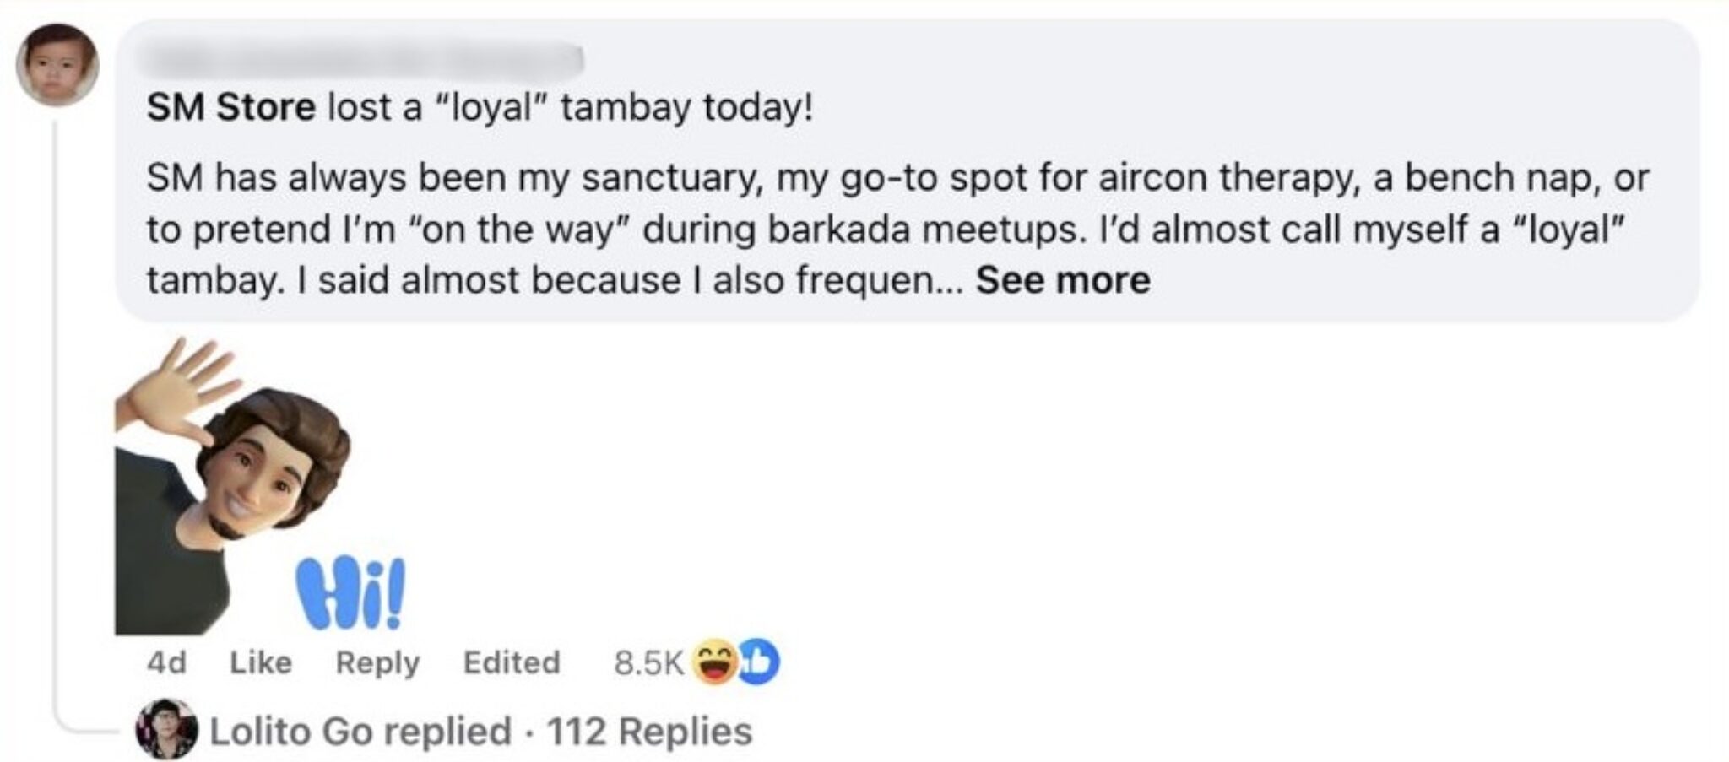
Task: View edit history via "Edited"
Action: [511, 663]
